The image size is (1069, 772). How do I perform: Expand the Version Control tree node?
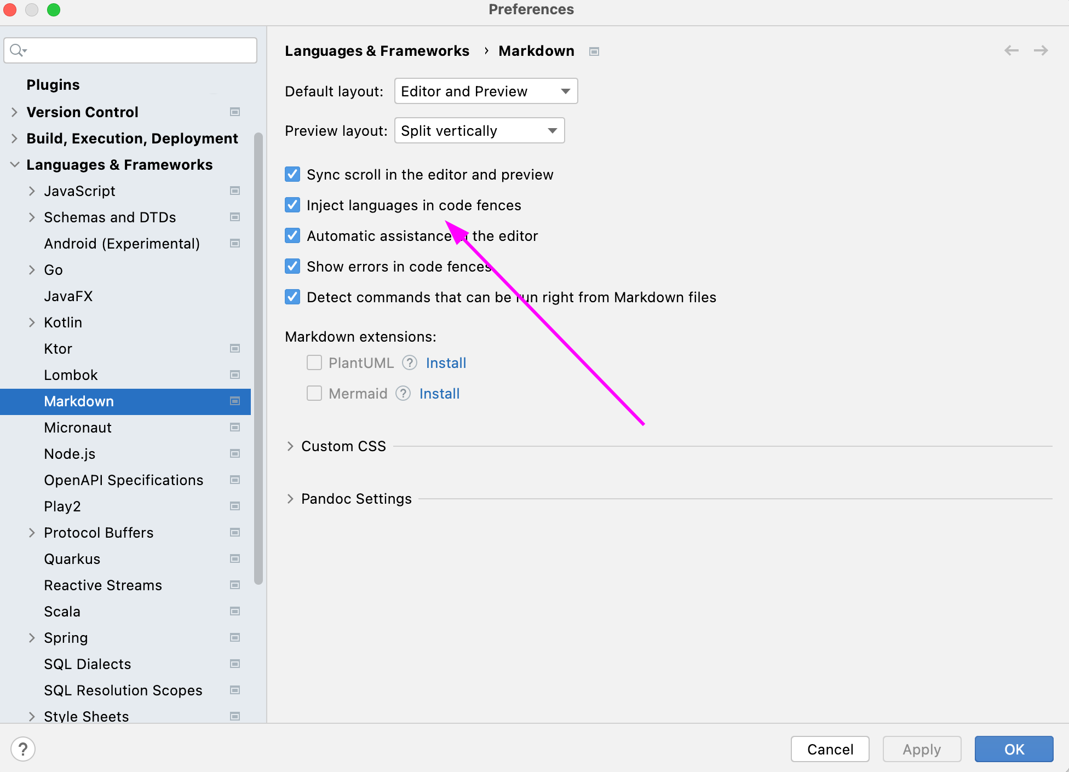[14, 112]
